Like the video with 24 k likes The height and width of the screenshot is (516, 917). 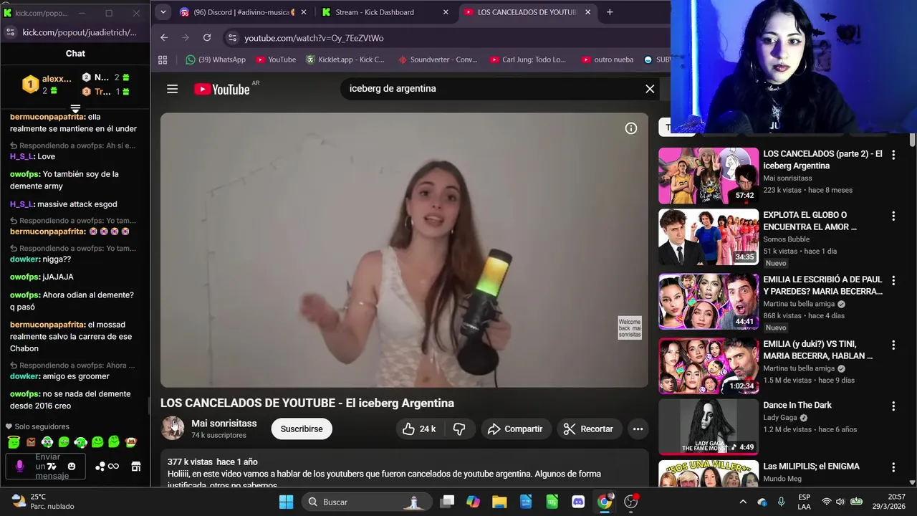point(419,429)
